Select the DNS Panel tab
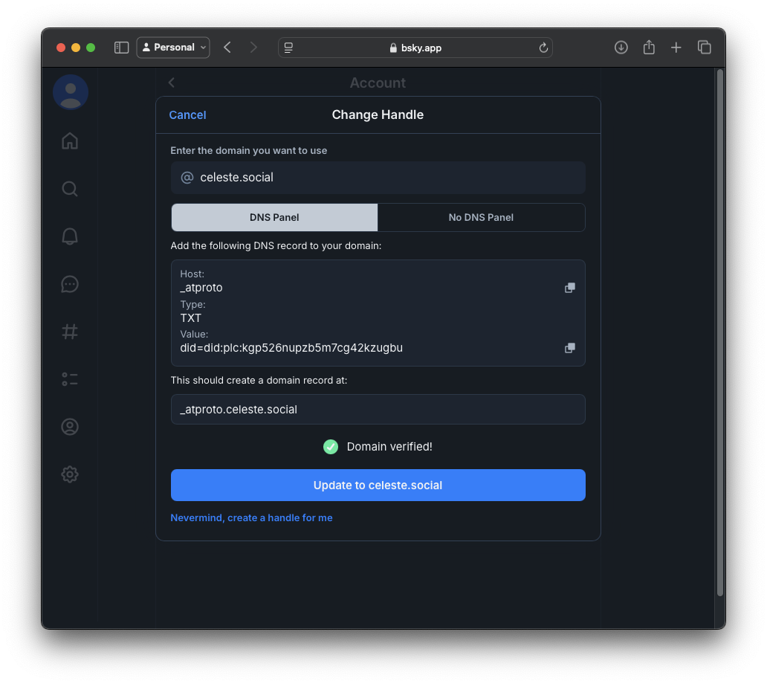767x684 pixels. click(274, 217)
